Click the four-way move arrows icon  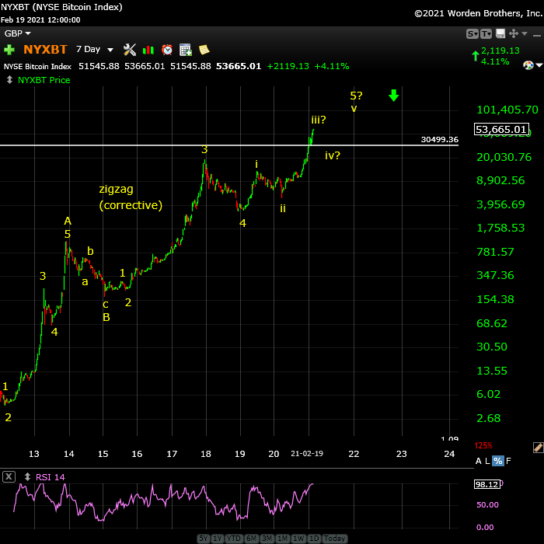tap(514, 33)
